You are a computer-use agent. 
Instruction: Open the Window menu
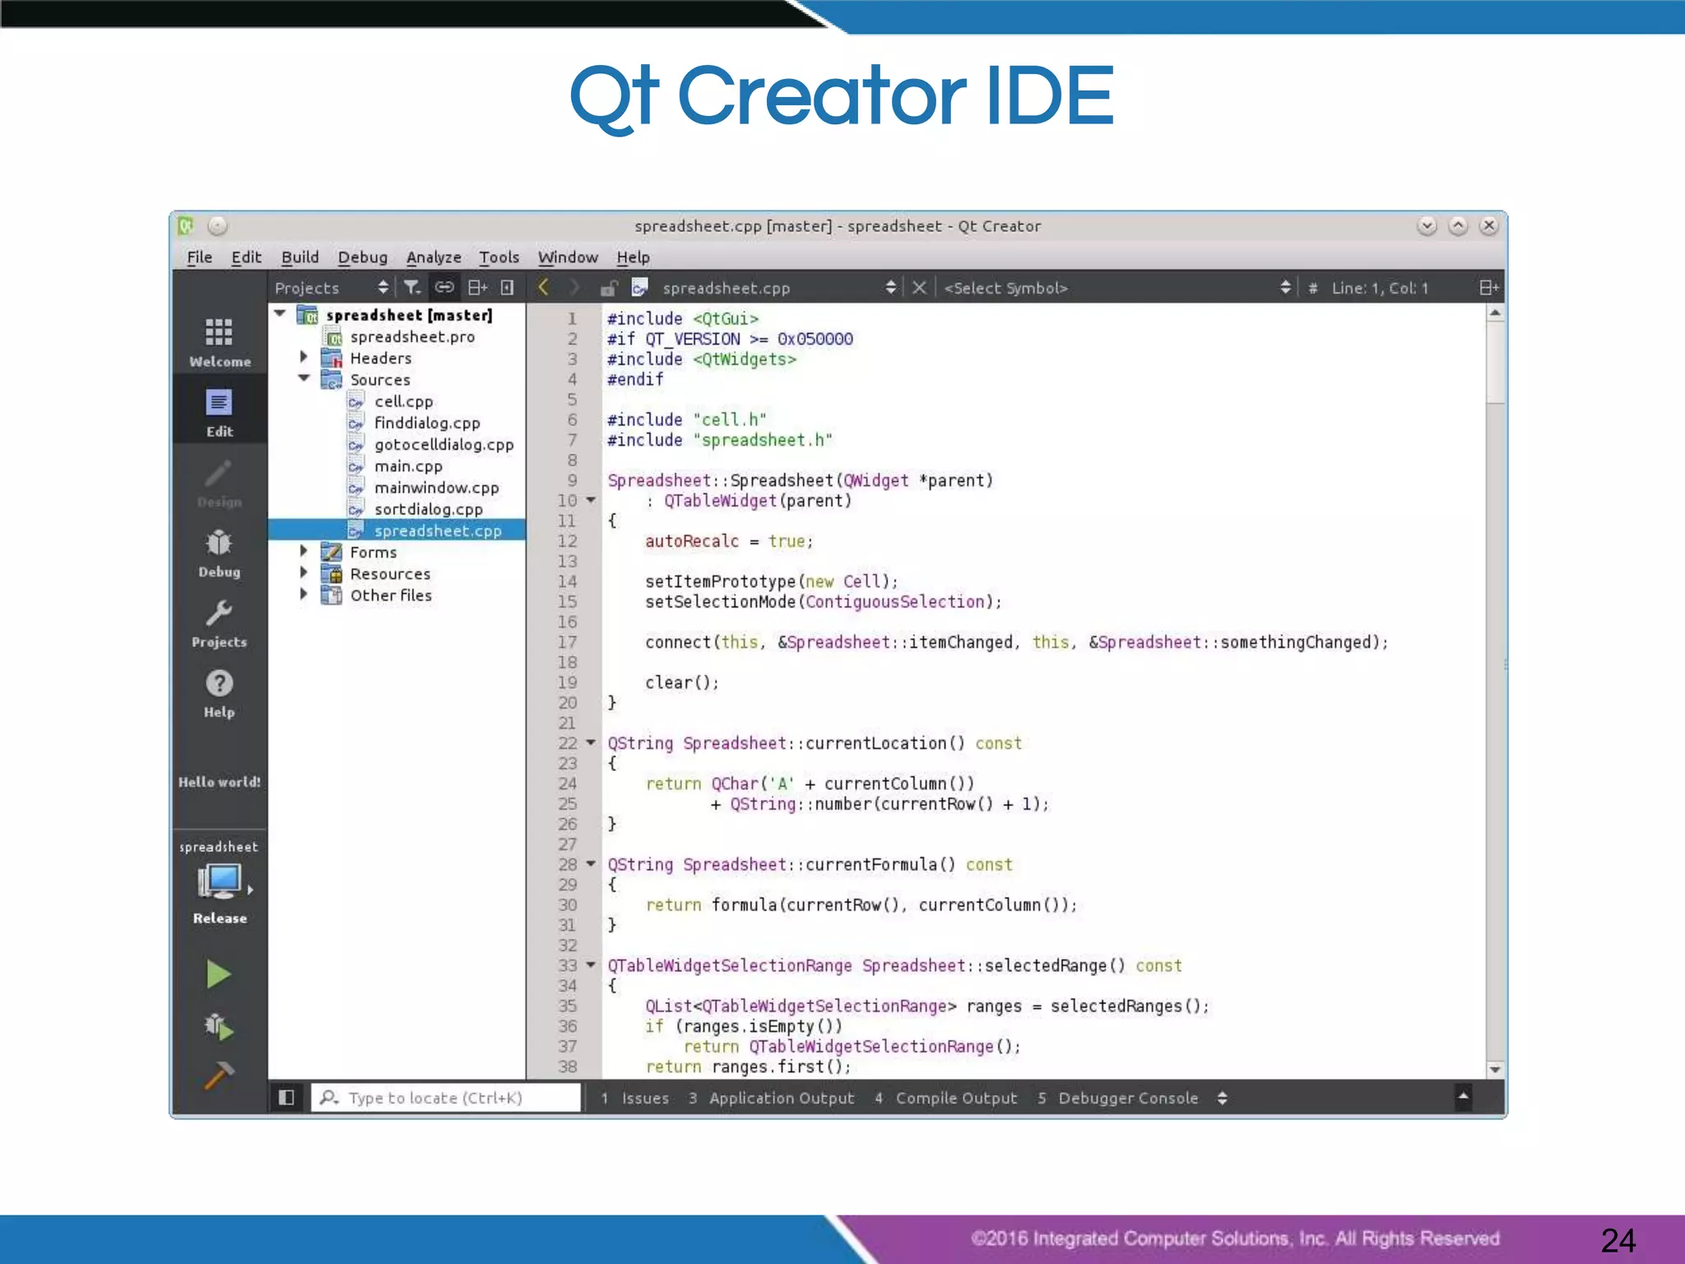pos(568,257)
